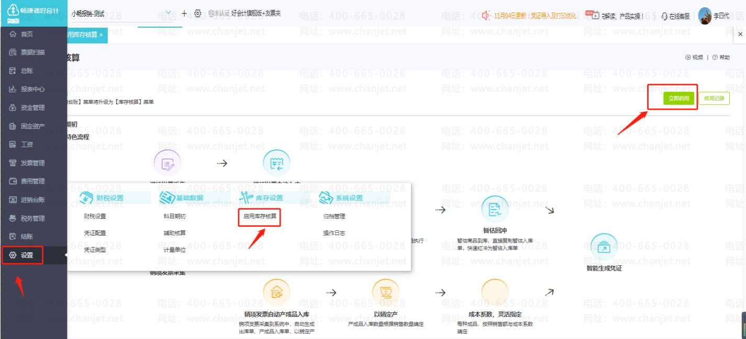Open 科目期初 under 基础数据
The height and width of the screenshot is (339, 746).
pyautogui.click(x=174, y=216)
